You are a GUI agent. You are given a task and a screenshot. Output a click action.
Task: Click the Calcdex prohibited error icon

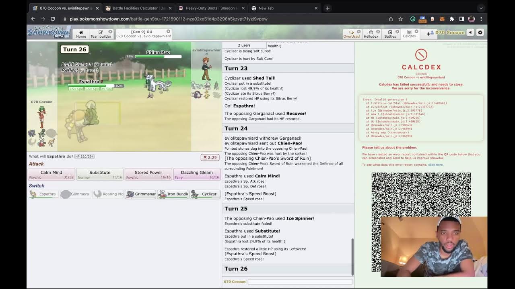(x=421, y=55)
